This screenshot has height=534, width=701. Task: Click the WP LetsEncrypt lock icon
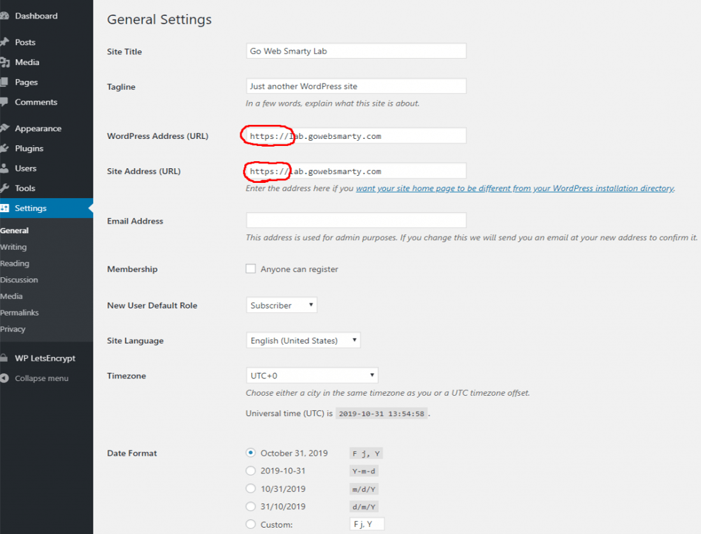4,358
